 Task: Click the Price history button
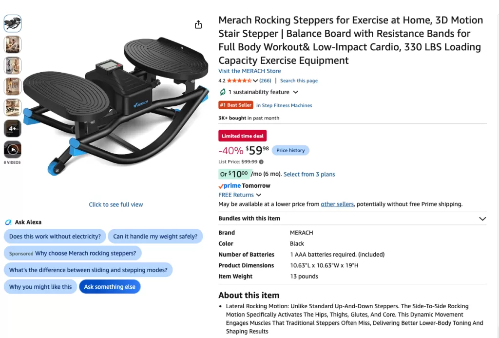click(x=290, y=150)
